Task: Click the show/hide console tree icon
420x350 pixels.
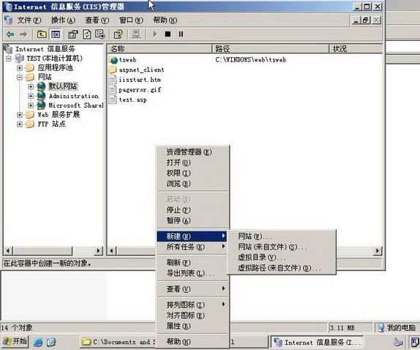Action: tap(56, 34)
